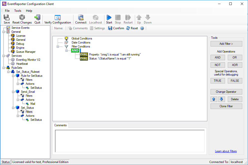Switch to the Comments tab
This screenshot has height=165, width=248.
point(60,125)
